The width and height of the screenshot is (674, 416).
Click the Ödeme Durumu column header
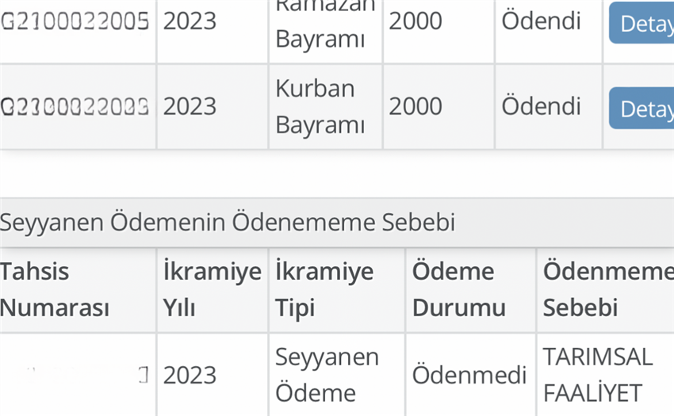point(458,290)
